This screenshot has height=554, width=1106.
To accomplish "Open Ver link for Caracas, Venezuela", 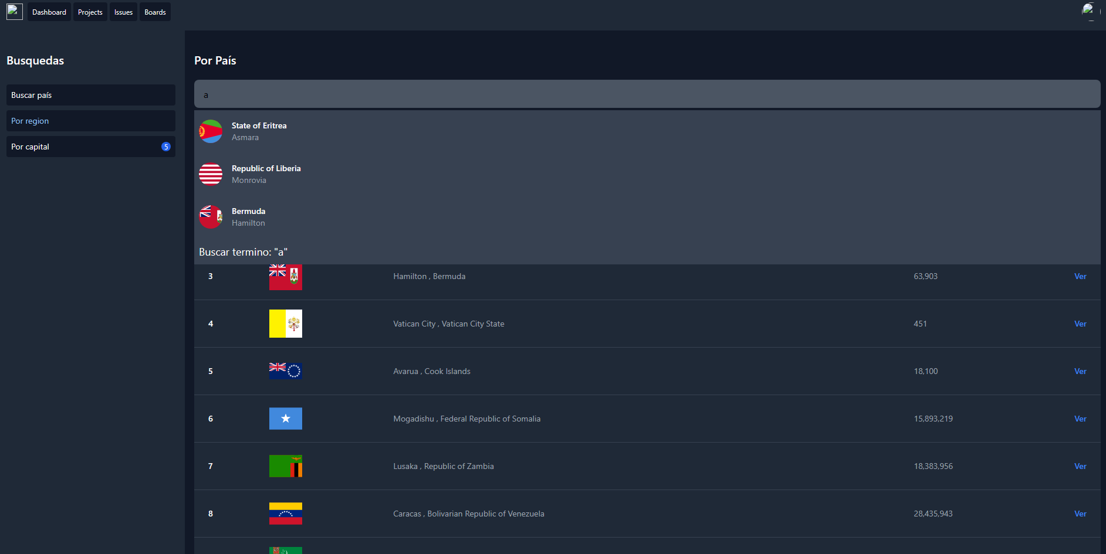I will coord(1080,514).
